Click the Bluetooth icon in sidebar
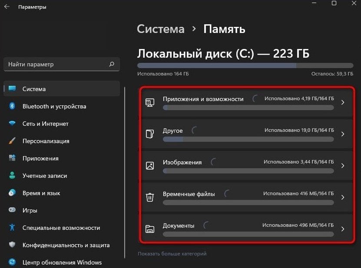Screen dimensions: 361x268 [x=12, y=106]
